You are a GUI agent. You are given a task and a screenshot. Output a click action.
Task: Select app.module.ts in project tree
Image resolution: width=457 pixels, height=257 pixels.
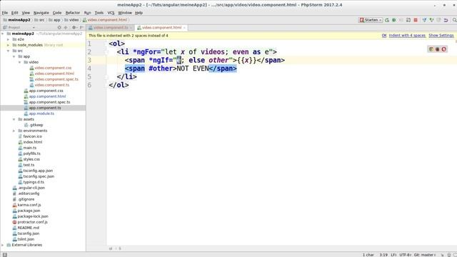click(41, 114)
